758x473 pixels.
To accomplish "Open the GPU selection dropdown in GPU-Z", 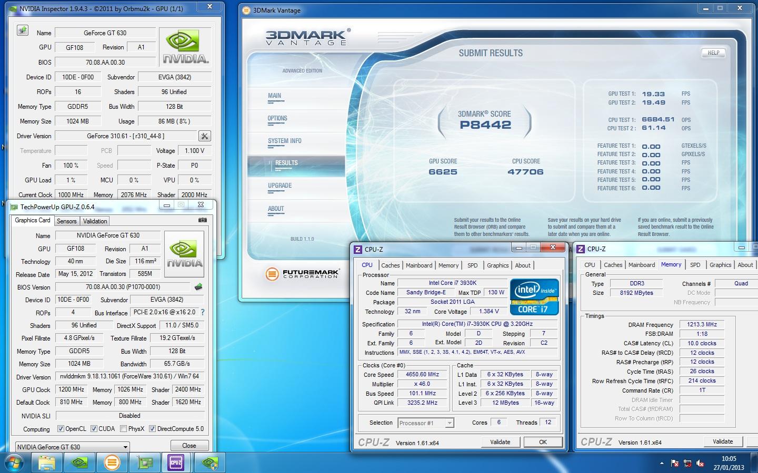I will (x=72, y=447).
